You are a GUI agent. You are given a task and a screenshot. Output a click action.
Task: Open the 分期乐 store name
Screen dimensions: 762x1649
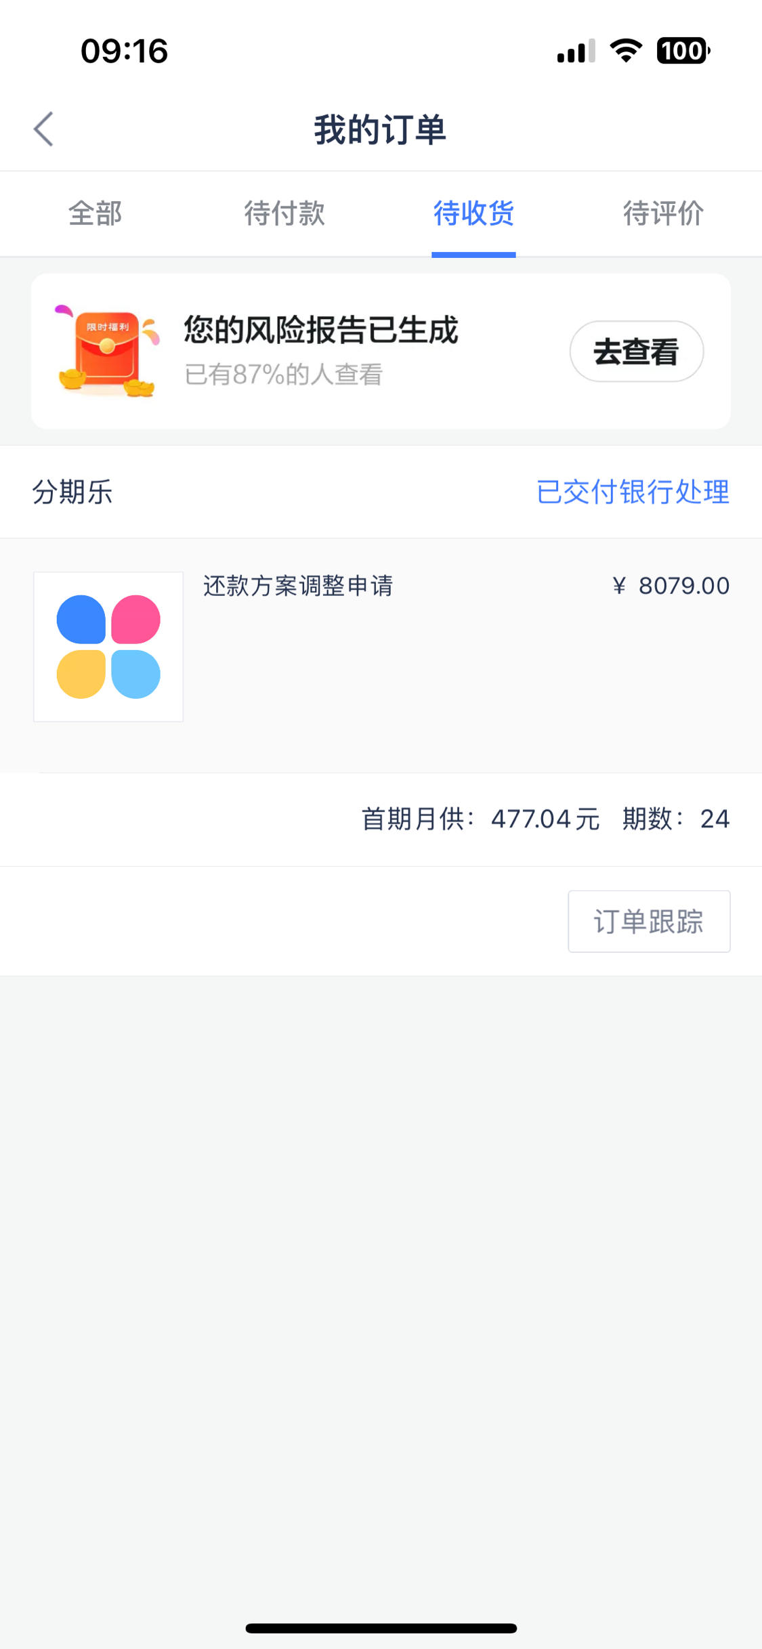click(72, 492)
